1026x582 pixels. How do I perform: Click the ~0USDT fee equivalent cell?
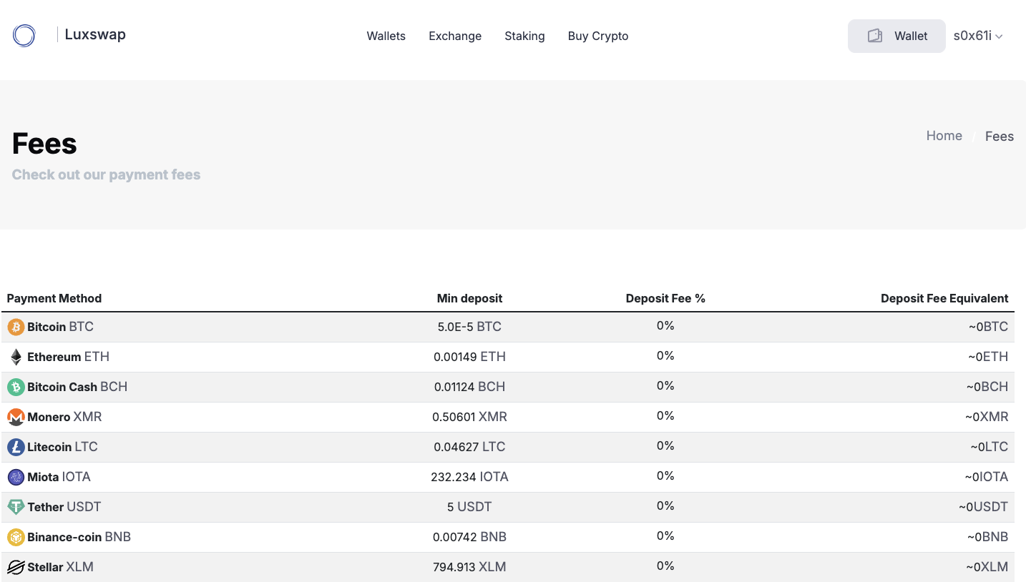click(983, 507)
